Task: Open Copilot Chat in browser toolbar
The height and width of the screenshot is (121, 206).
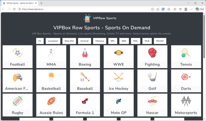Action: 199,9
